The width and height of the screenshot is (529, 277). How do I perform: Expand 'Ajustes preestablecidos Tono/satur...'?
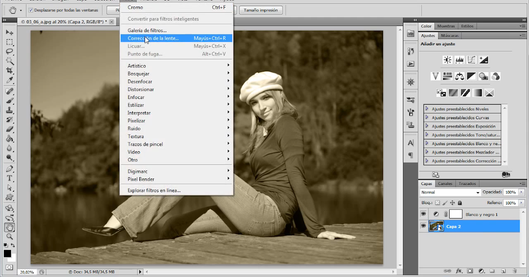coord(427,135)
